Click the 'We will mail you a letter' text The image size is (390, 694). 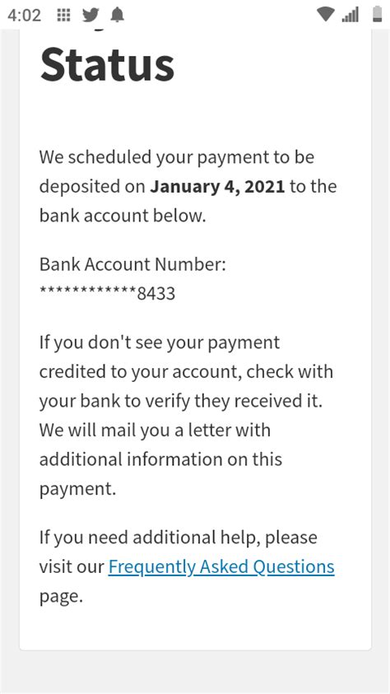point(155,431)
